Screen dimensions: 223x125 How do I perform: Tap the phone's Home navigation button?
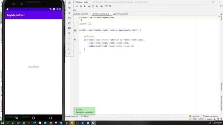pyautogui.click(x=33, y=118)
